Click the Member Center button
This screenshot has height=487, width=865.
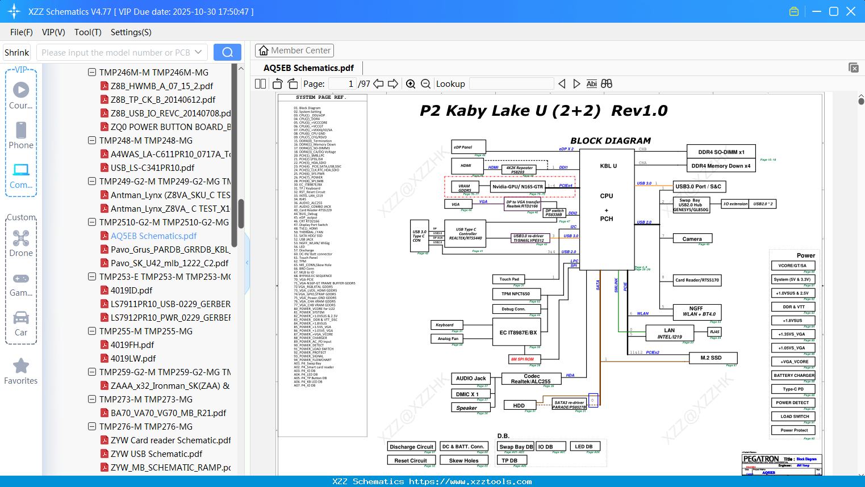pyautogui.click(x=294, y=51)
